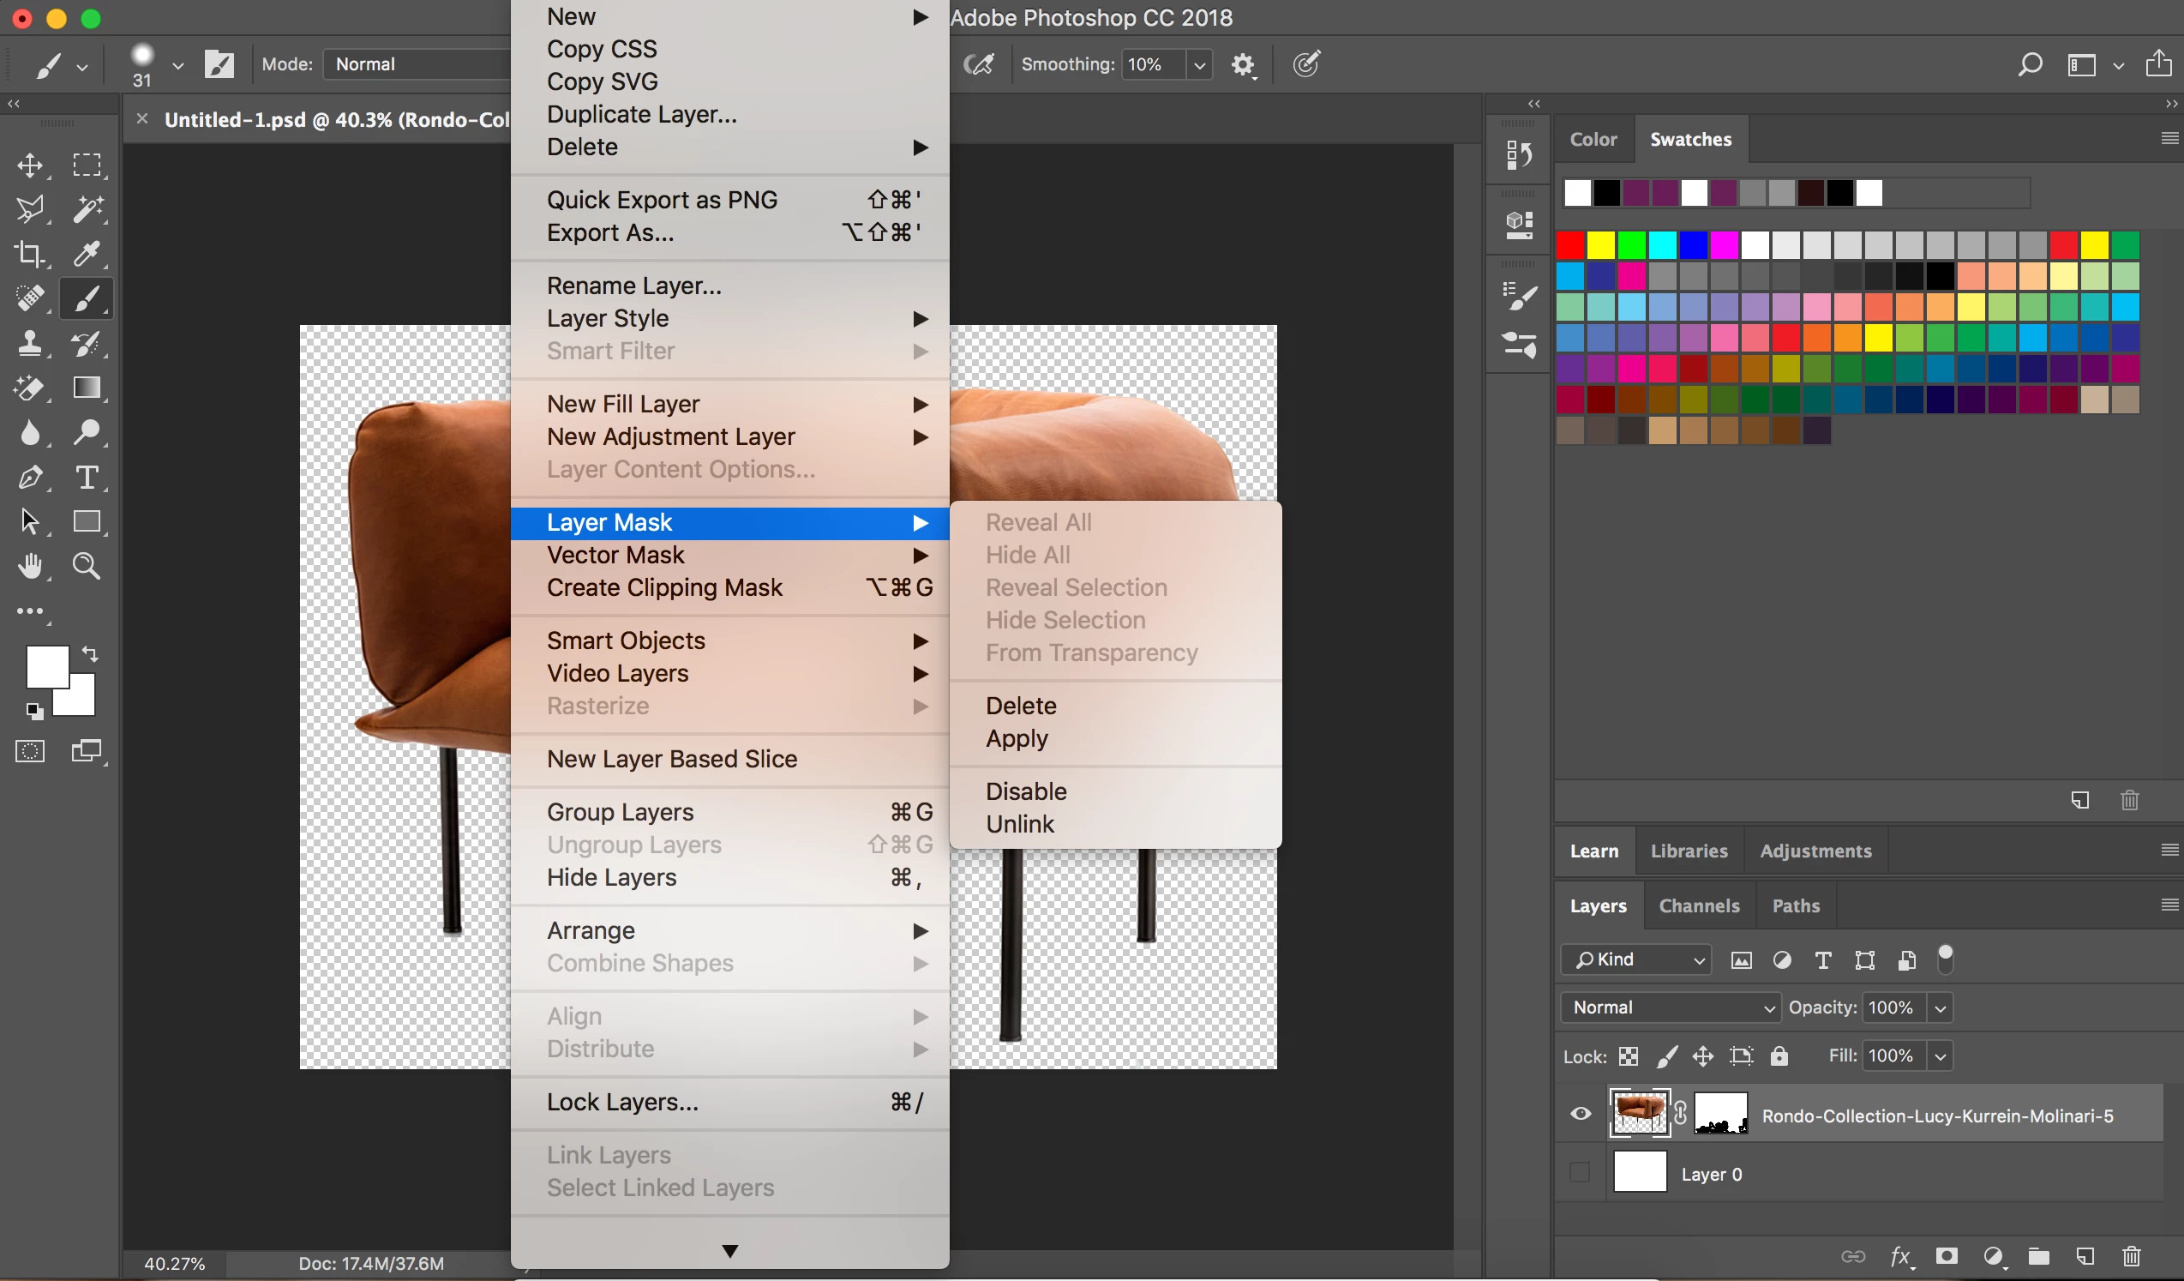
Task: Open the Color panel tab
Action: point(1593,139)
